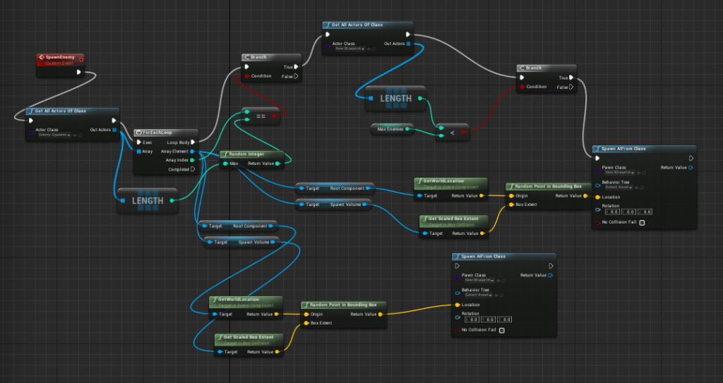Click the Max Enemies variable output pin
Viewport: 723px width, 383px height.
[416, 128]
